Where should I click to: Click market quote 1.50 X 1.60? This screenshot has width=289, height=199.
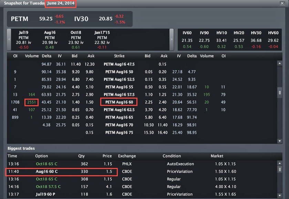(225, 171)
